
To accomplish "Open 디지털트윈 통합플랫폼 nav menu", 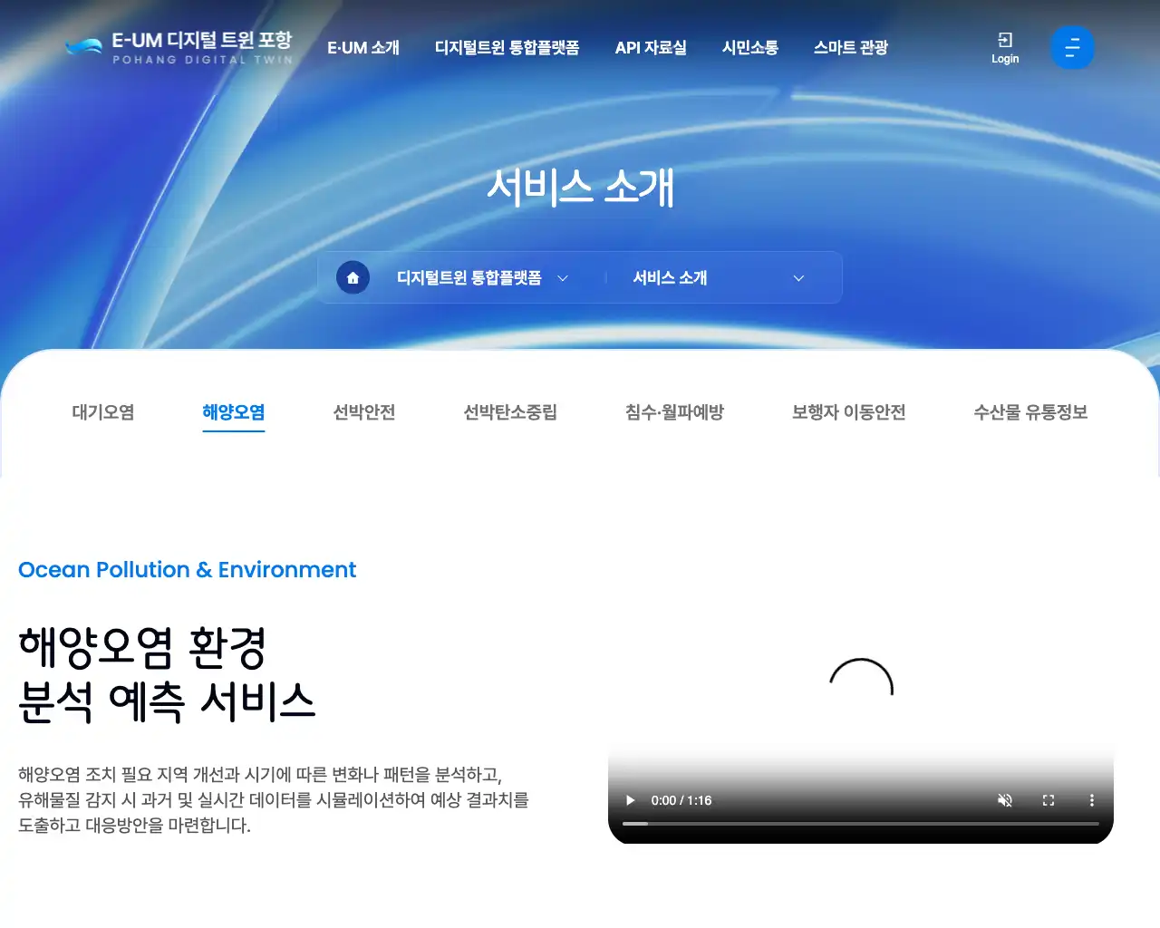I will coord(507,47).
